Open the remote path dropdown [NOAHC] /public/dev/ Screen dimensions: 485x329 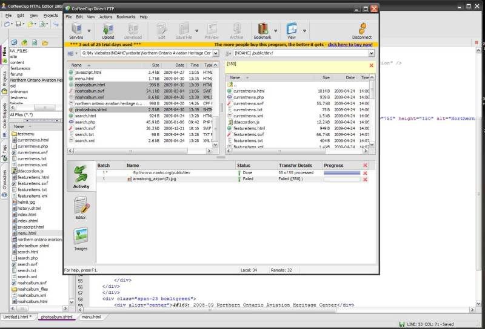371,53
